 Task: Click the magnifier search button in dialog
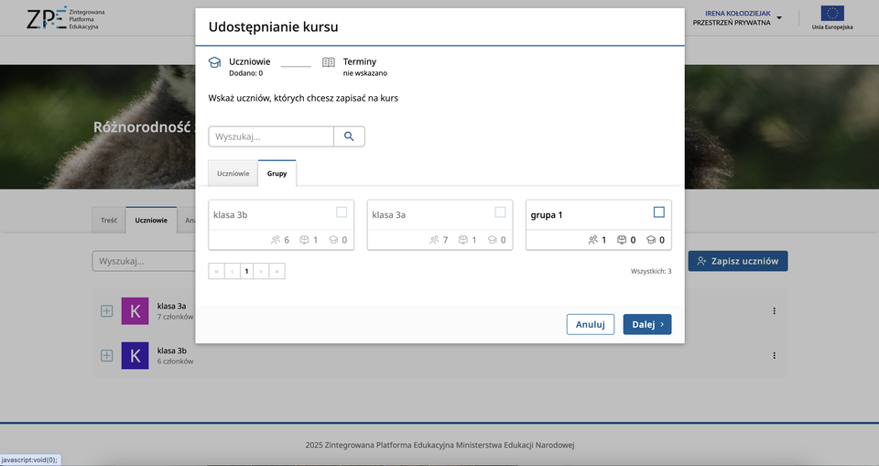(349, 136)
